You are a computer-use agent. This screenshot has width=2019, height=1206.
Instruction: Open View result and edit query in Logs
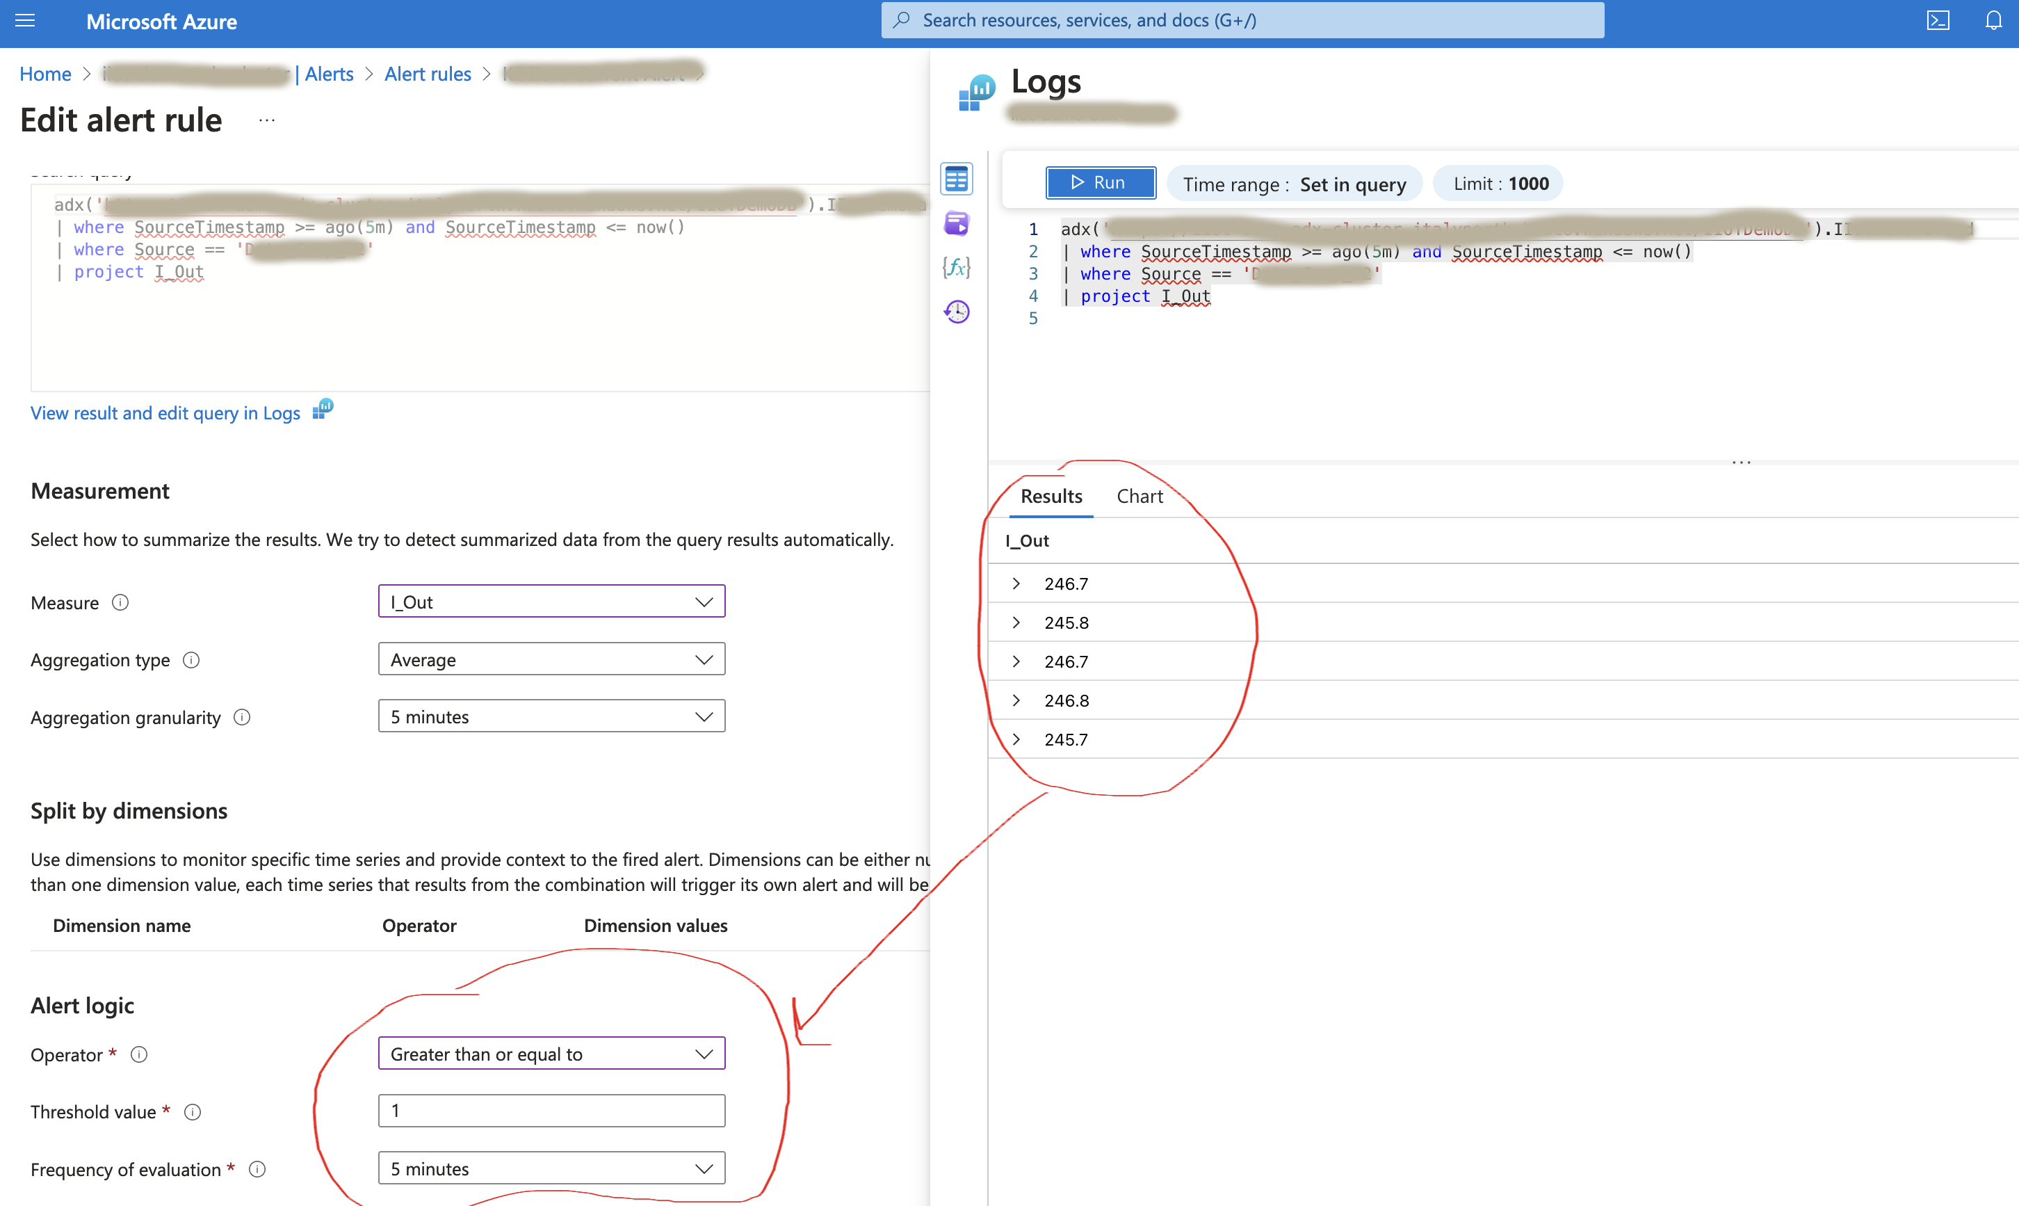pos(165,413)
